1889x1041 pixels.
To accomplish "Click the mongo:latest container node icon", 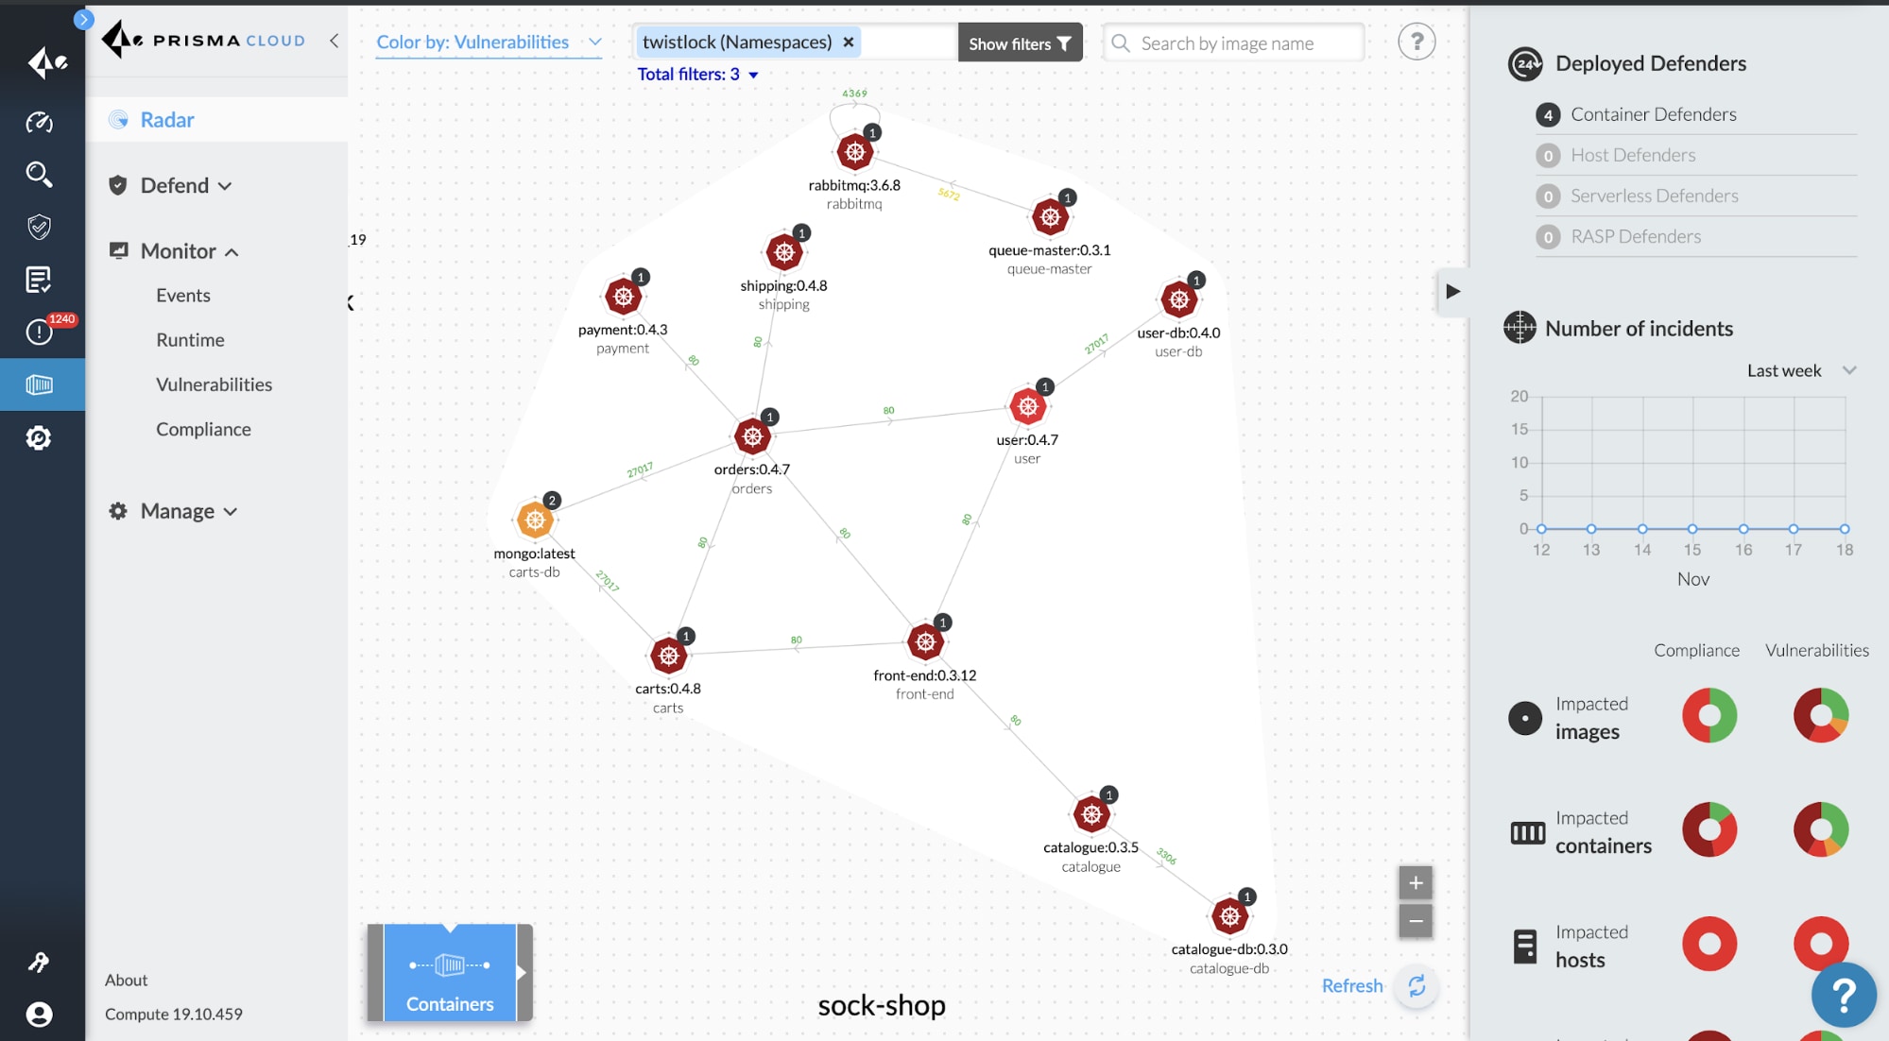I will click(x=535, y=520).
